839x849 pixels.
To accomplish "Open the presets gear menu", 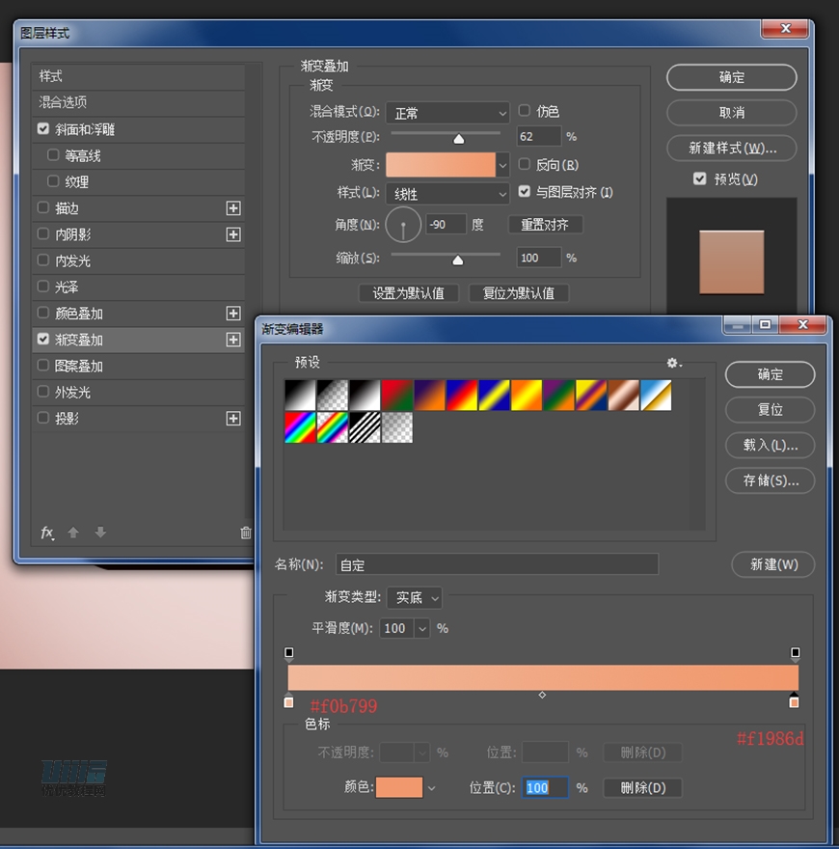I will pyautogui.click(x=674, y=363).
